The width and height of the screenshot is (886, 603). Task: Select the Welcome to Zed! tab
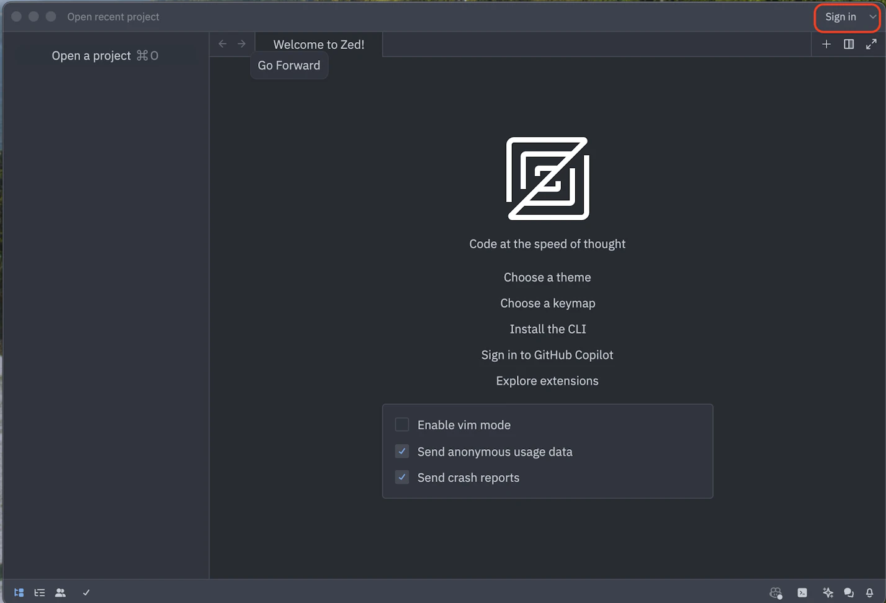(318, 45)
